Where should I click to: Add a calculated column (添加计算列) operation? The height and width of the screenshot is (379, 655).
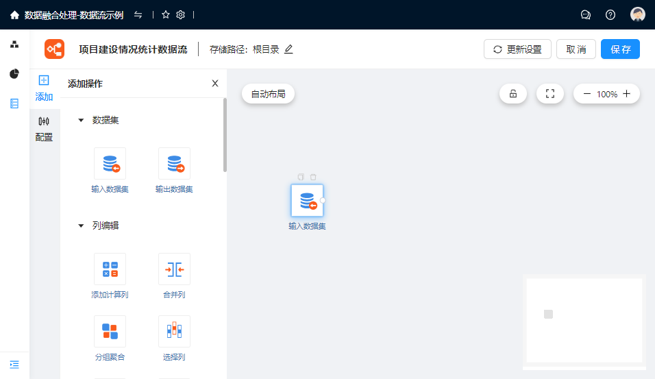point(110,269)
